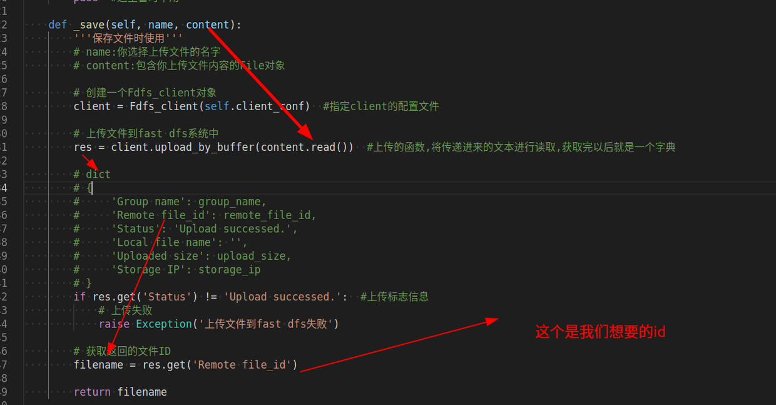Click the def keyword before _save
Screen dimensions: 776x405
[58, 25]
